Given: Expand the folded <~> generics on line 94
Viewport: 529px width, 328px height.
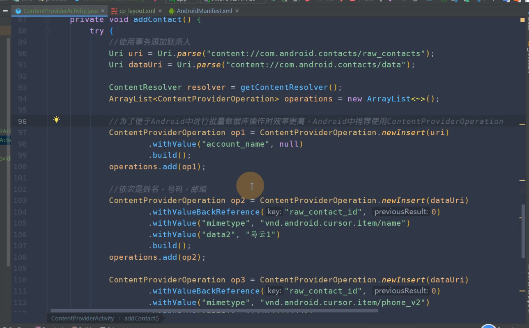Looking at the screenshot, I should pyautogui.click(x=419, y=99).
